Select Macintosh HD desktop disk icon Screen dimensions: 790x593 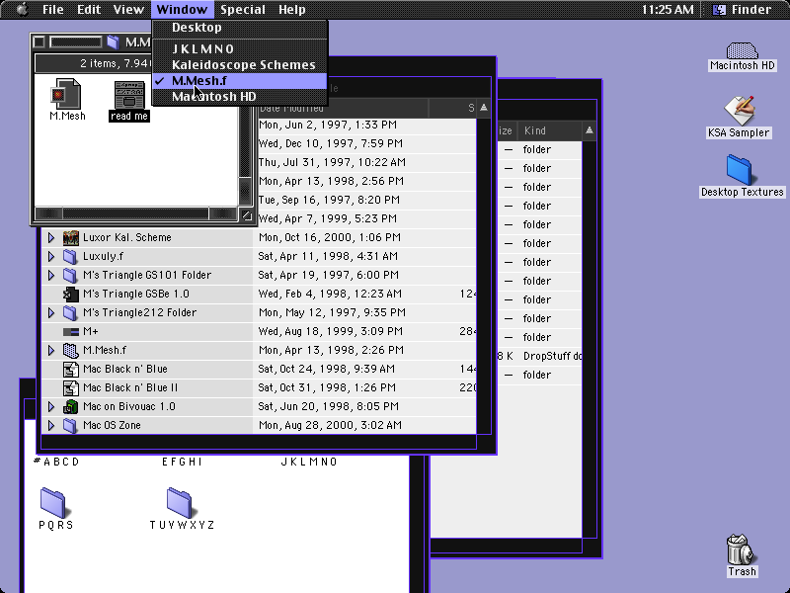(x=742, y=50)
